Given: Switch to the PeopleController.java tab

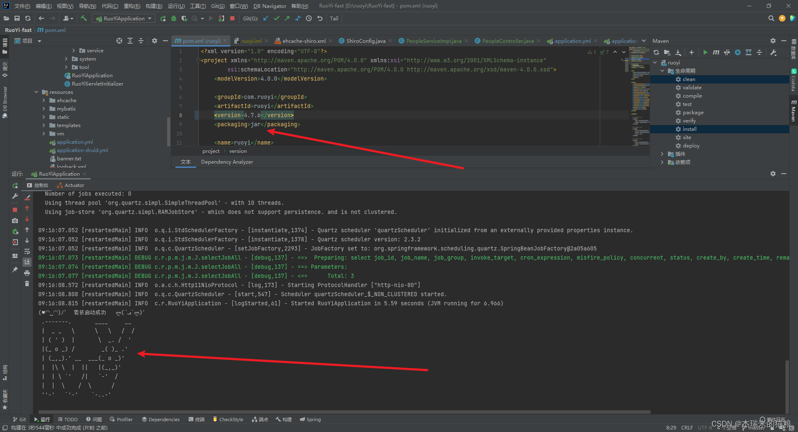Looking at the screenshot, I should 508,41.
